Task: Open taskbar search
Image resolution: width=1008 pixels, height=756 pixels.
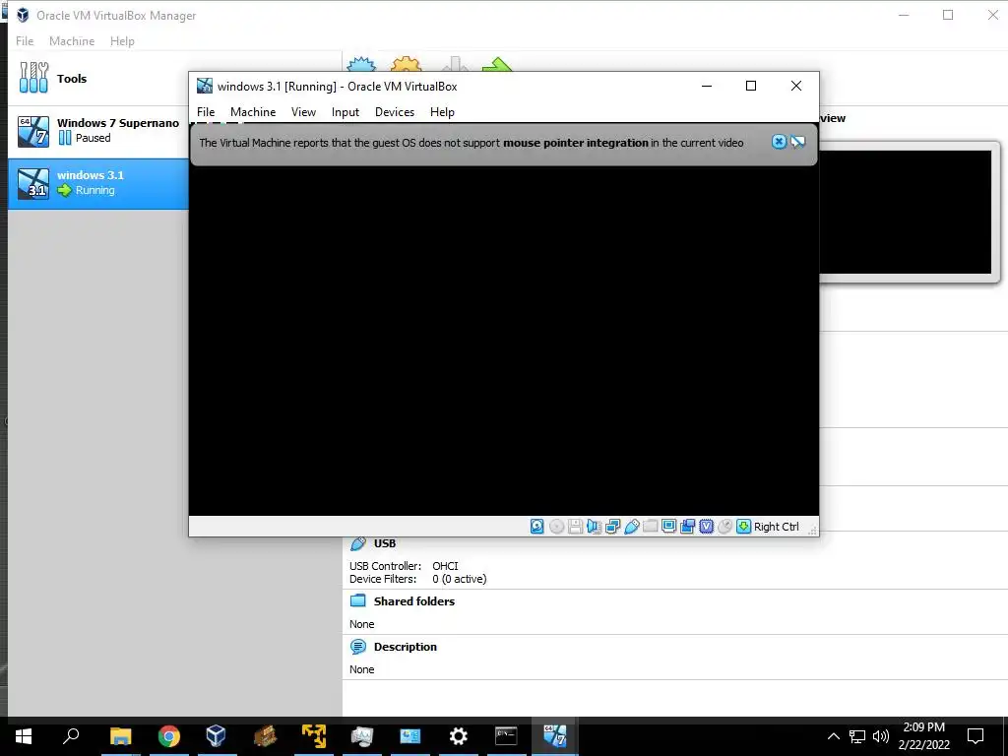Action: [x=71, y=736]
